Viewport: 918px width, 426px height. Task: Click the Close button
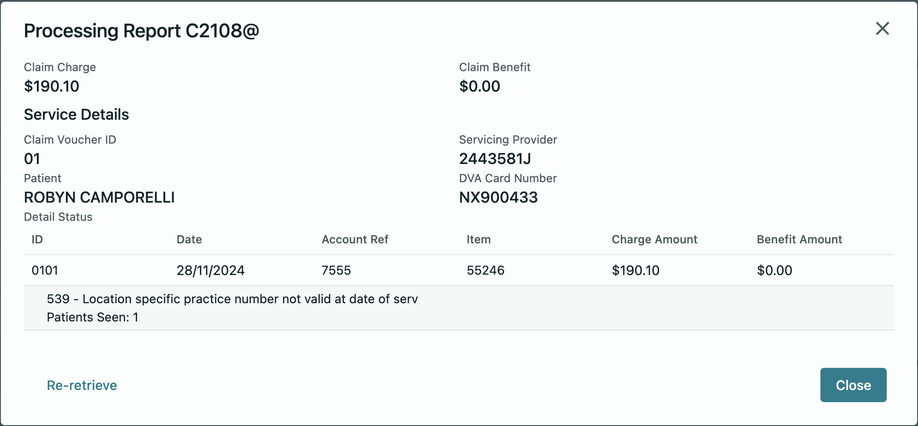click(x=853, y=385)
